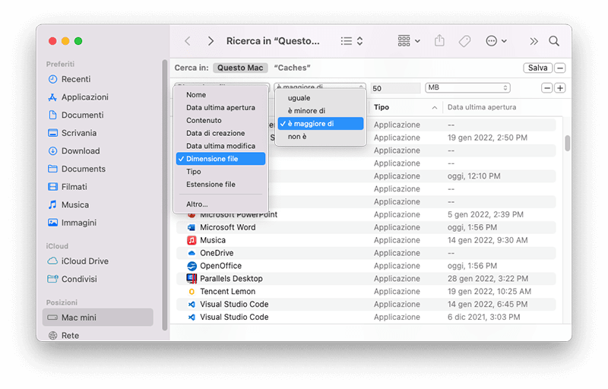Viewport: 608px width, 389px height.
Task: Choose Data ultima modifica menu entry
Action: pos(220,146)
